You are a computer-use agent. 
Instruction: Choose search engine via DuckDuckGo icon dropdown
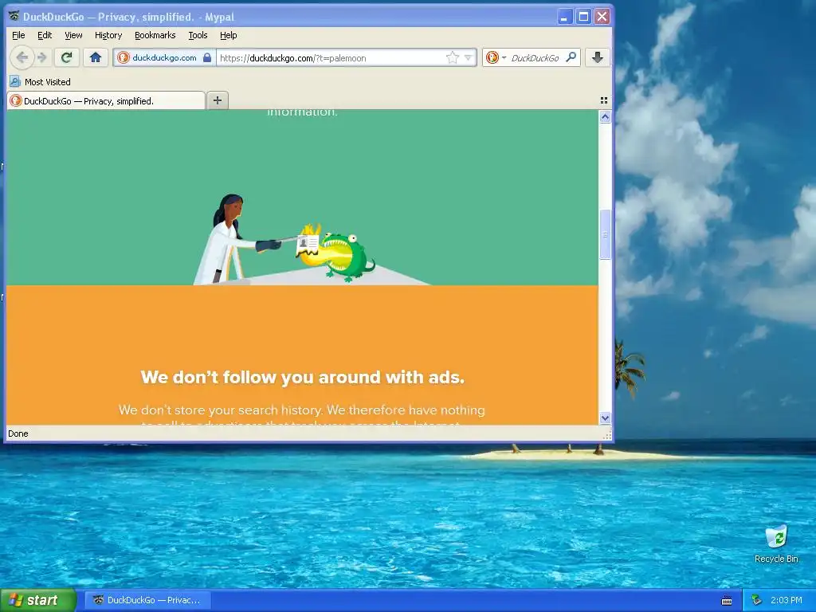[496, 57]
